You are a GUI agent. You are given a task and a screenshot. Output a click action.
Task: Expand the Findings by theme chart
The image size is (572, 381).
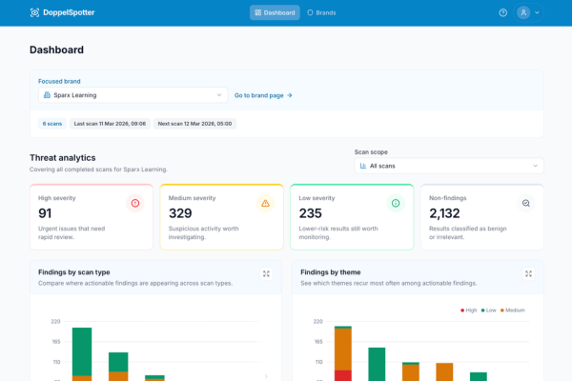click(528, 273)
